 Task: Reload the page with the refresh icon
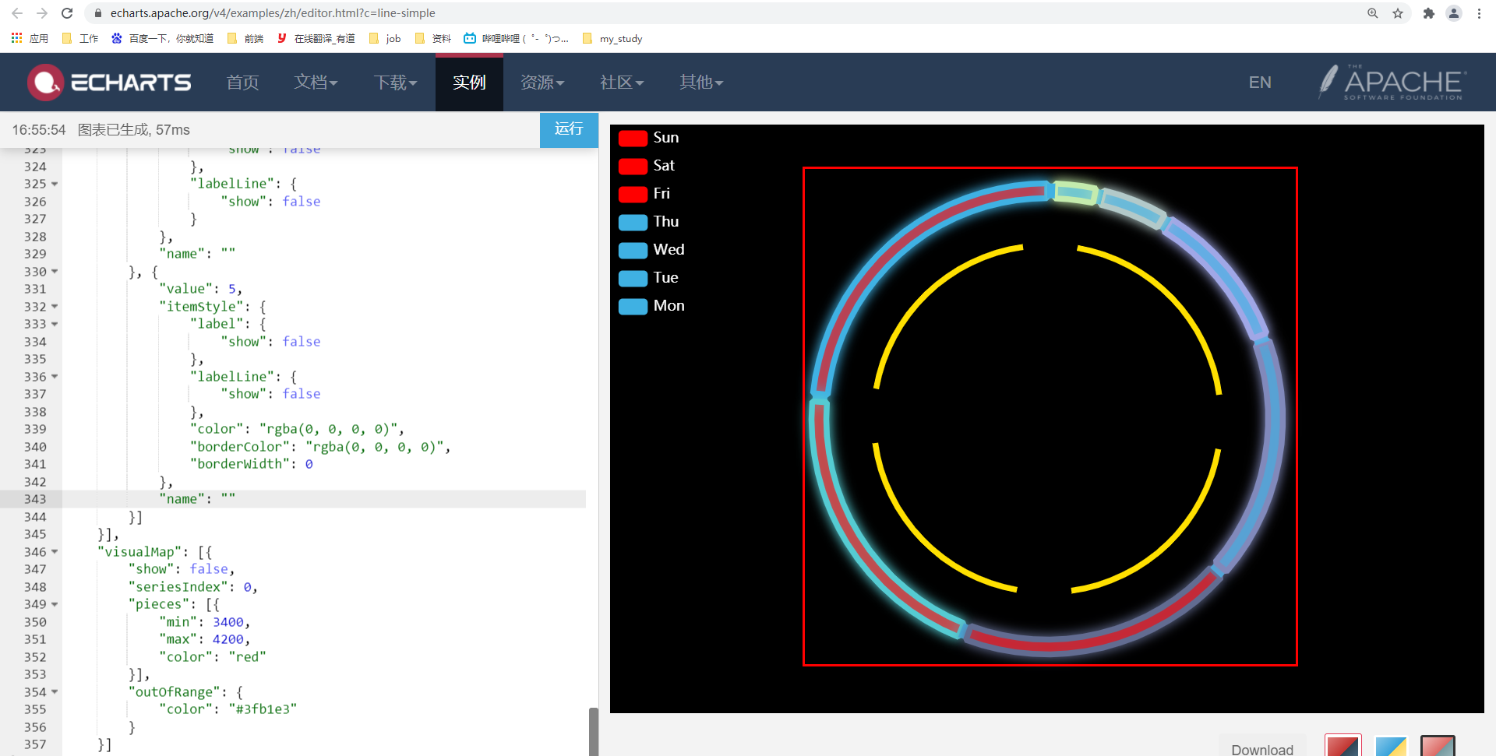coord(67,13)
